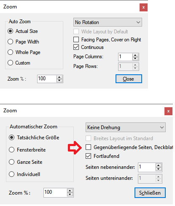Uncheck the Fortlaufend checkbox
The image size is (175, 206).
88,156
